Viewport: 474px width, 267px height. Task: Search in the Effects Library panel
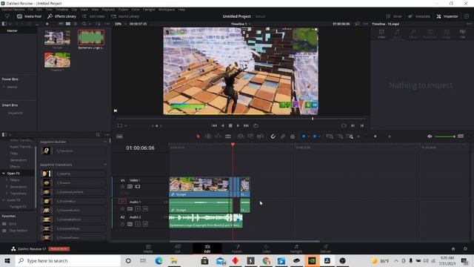(x=98, y=135)
